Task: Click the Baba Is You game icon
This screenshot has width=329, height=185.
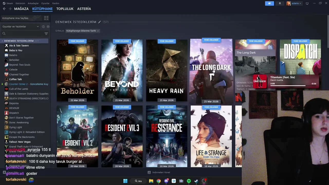Action: coord(6,50)
